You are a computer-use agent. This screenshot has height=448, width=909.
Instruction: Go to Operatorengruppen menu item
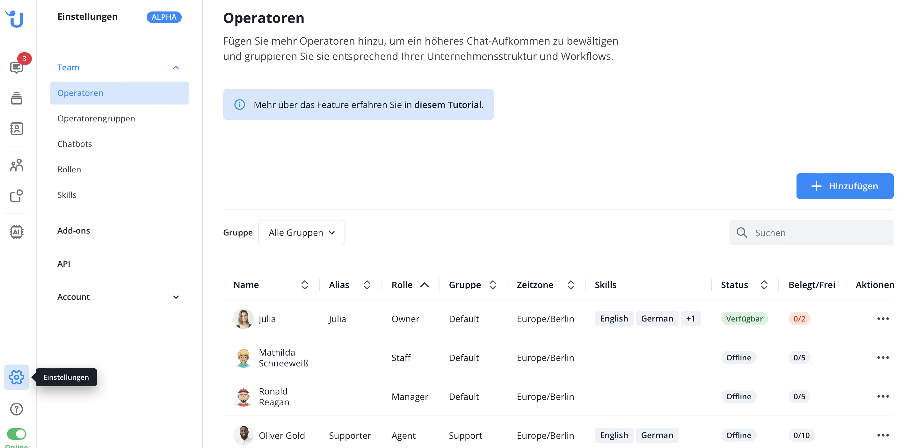tap(96, 118)
